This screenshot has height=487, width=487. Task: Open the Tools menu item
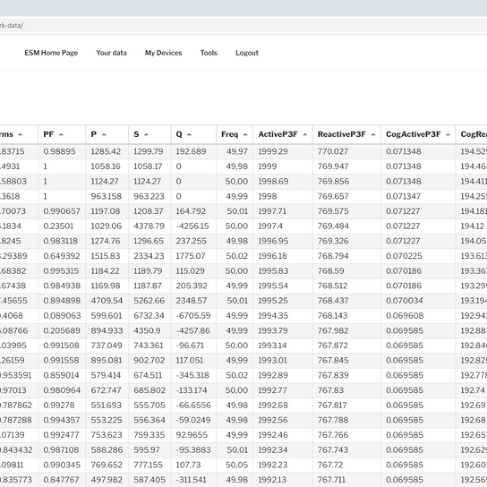(x=208, y=53)
